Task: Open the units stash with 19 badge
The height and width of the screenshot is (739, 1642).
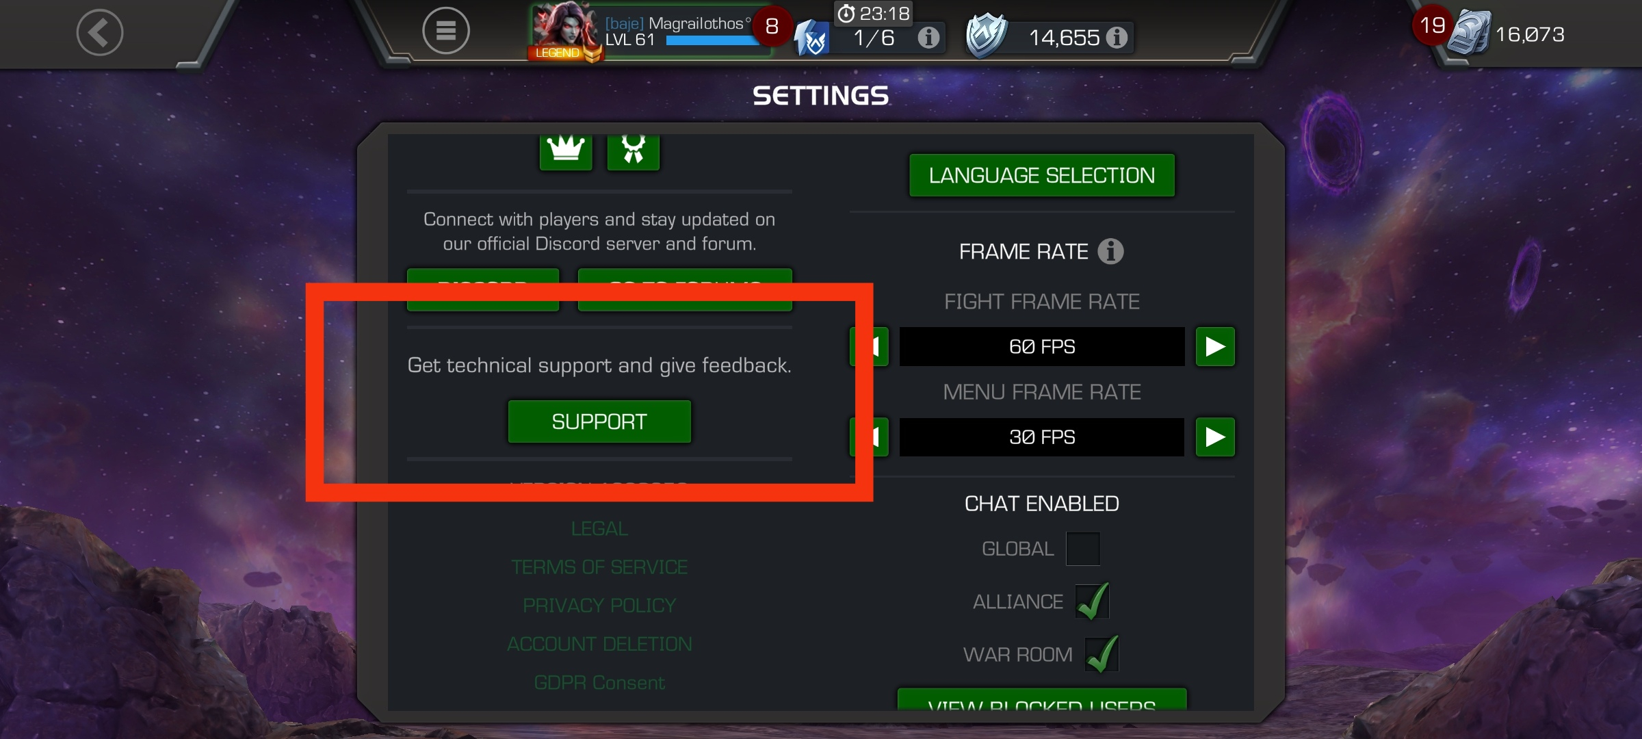Action: [1470, 32]
